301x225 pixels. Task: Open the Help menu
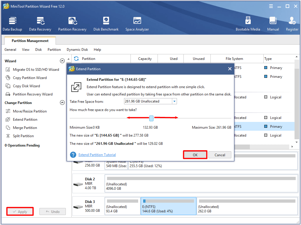(x=97, y=50)
